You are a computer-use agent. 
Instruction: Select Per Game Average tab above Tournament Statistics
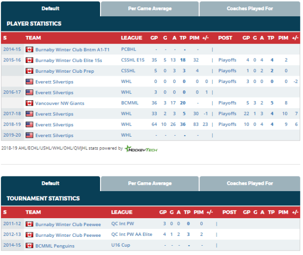pyautogui.click(x=150, y=183)
